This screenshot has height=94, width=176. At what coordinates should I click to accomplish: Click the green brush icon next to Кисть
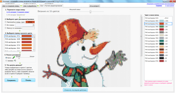[x=14, y=57]
